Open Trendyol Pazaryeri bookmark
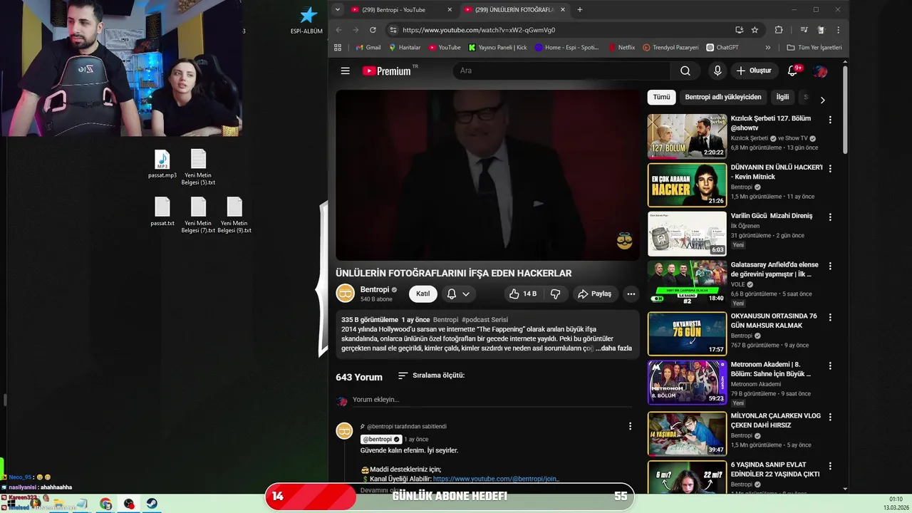This screenshot has height=513, width=912. [670, 48]
